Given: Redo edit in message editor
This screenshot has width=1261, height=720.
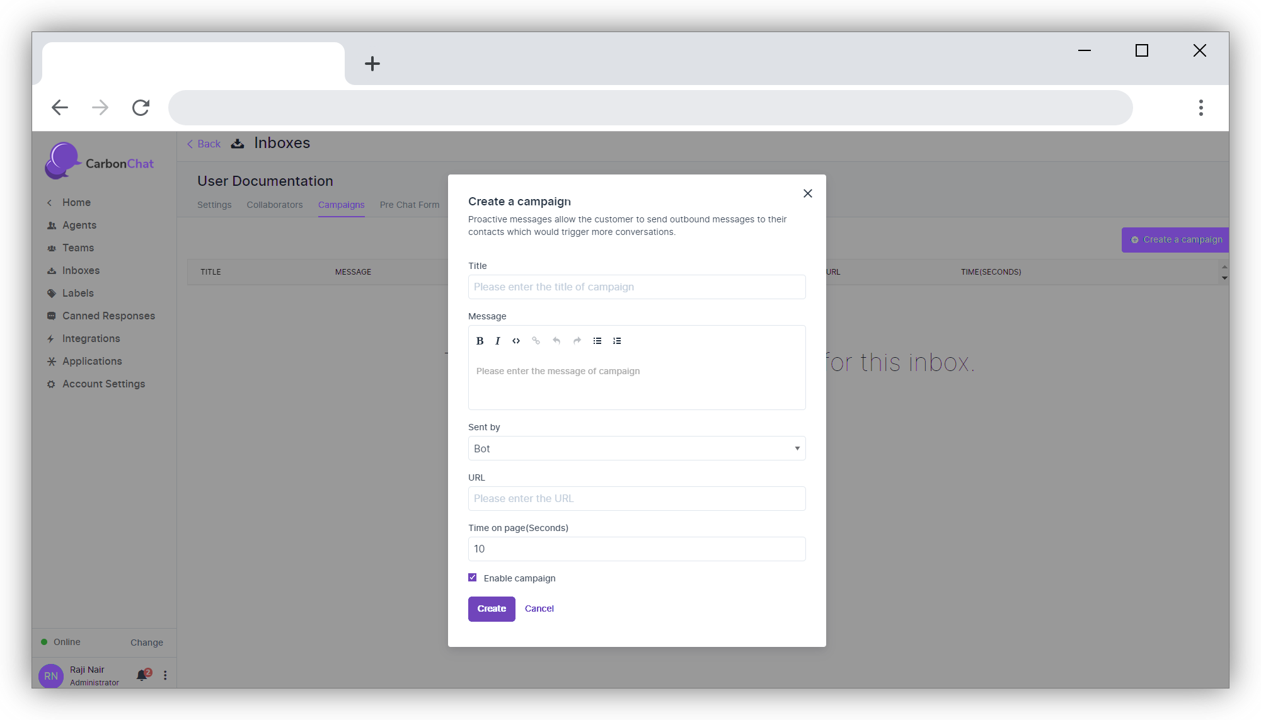Looking at the screenshot, I should pyautogui.click(x=577, y=341).
